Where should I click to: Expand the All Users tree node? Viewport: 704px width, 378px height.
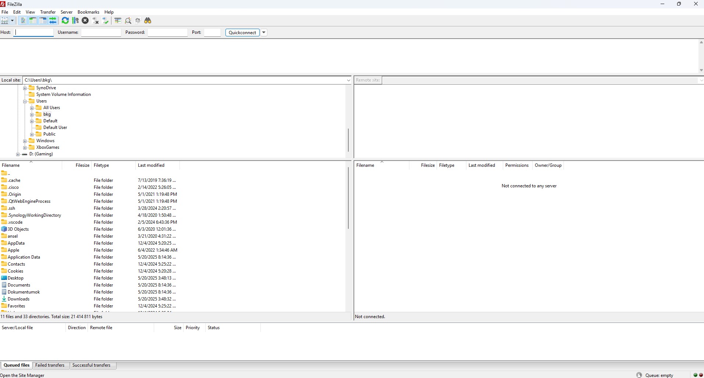pos(32,108)
